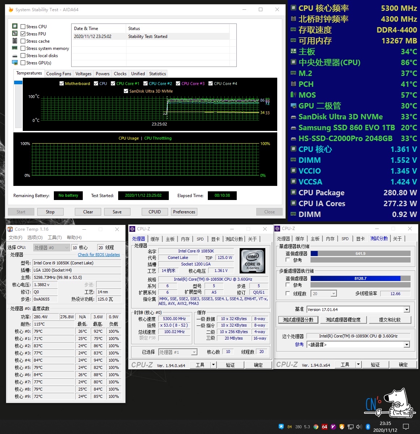This screenshot has width=420, height=434.
Task: Click the Check for BIOS Updates link
Action: pyautogui.click(x=99, y=255)
